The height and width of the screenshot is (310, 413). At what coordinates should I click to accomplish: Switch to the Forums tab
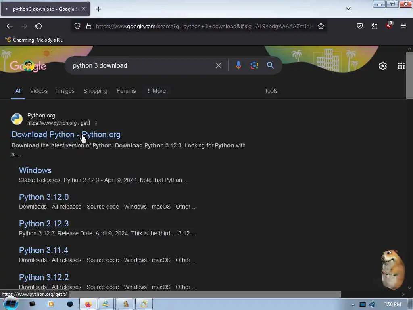pos(126,91)
